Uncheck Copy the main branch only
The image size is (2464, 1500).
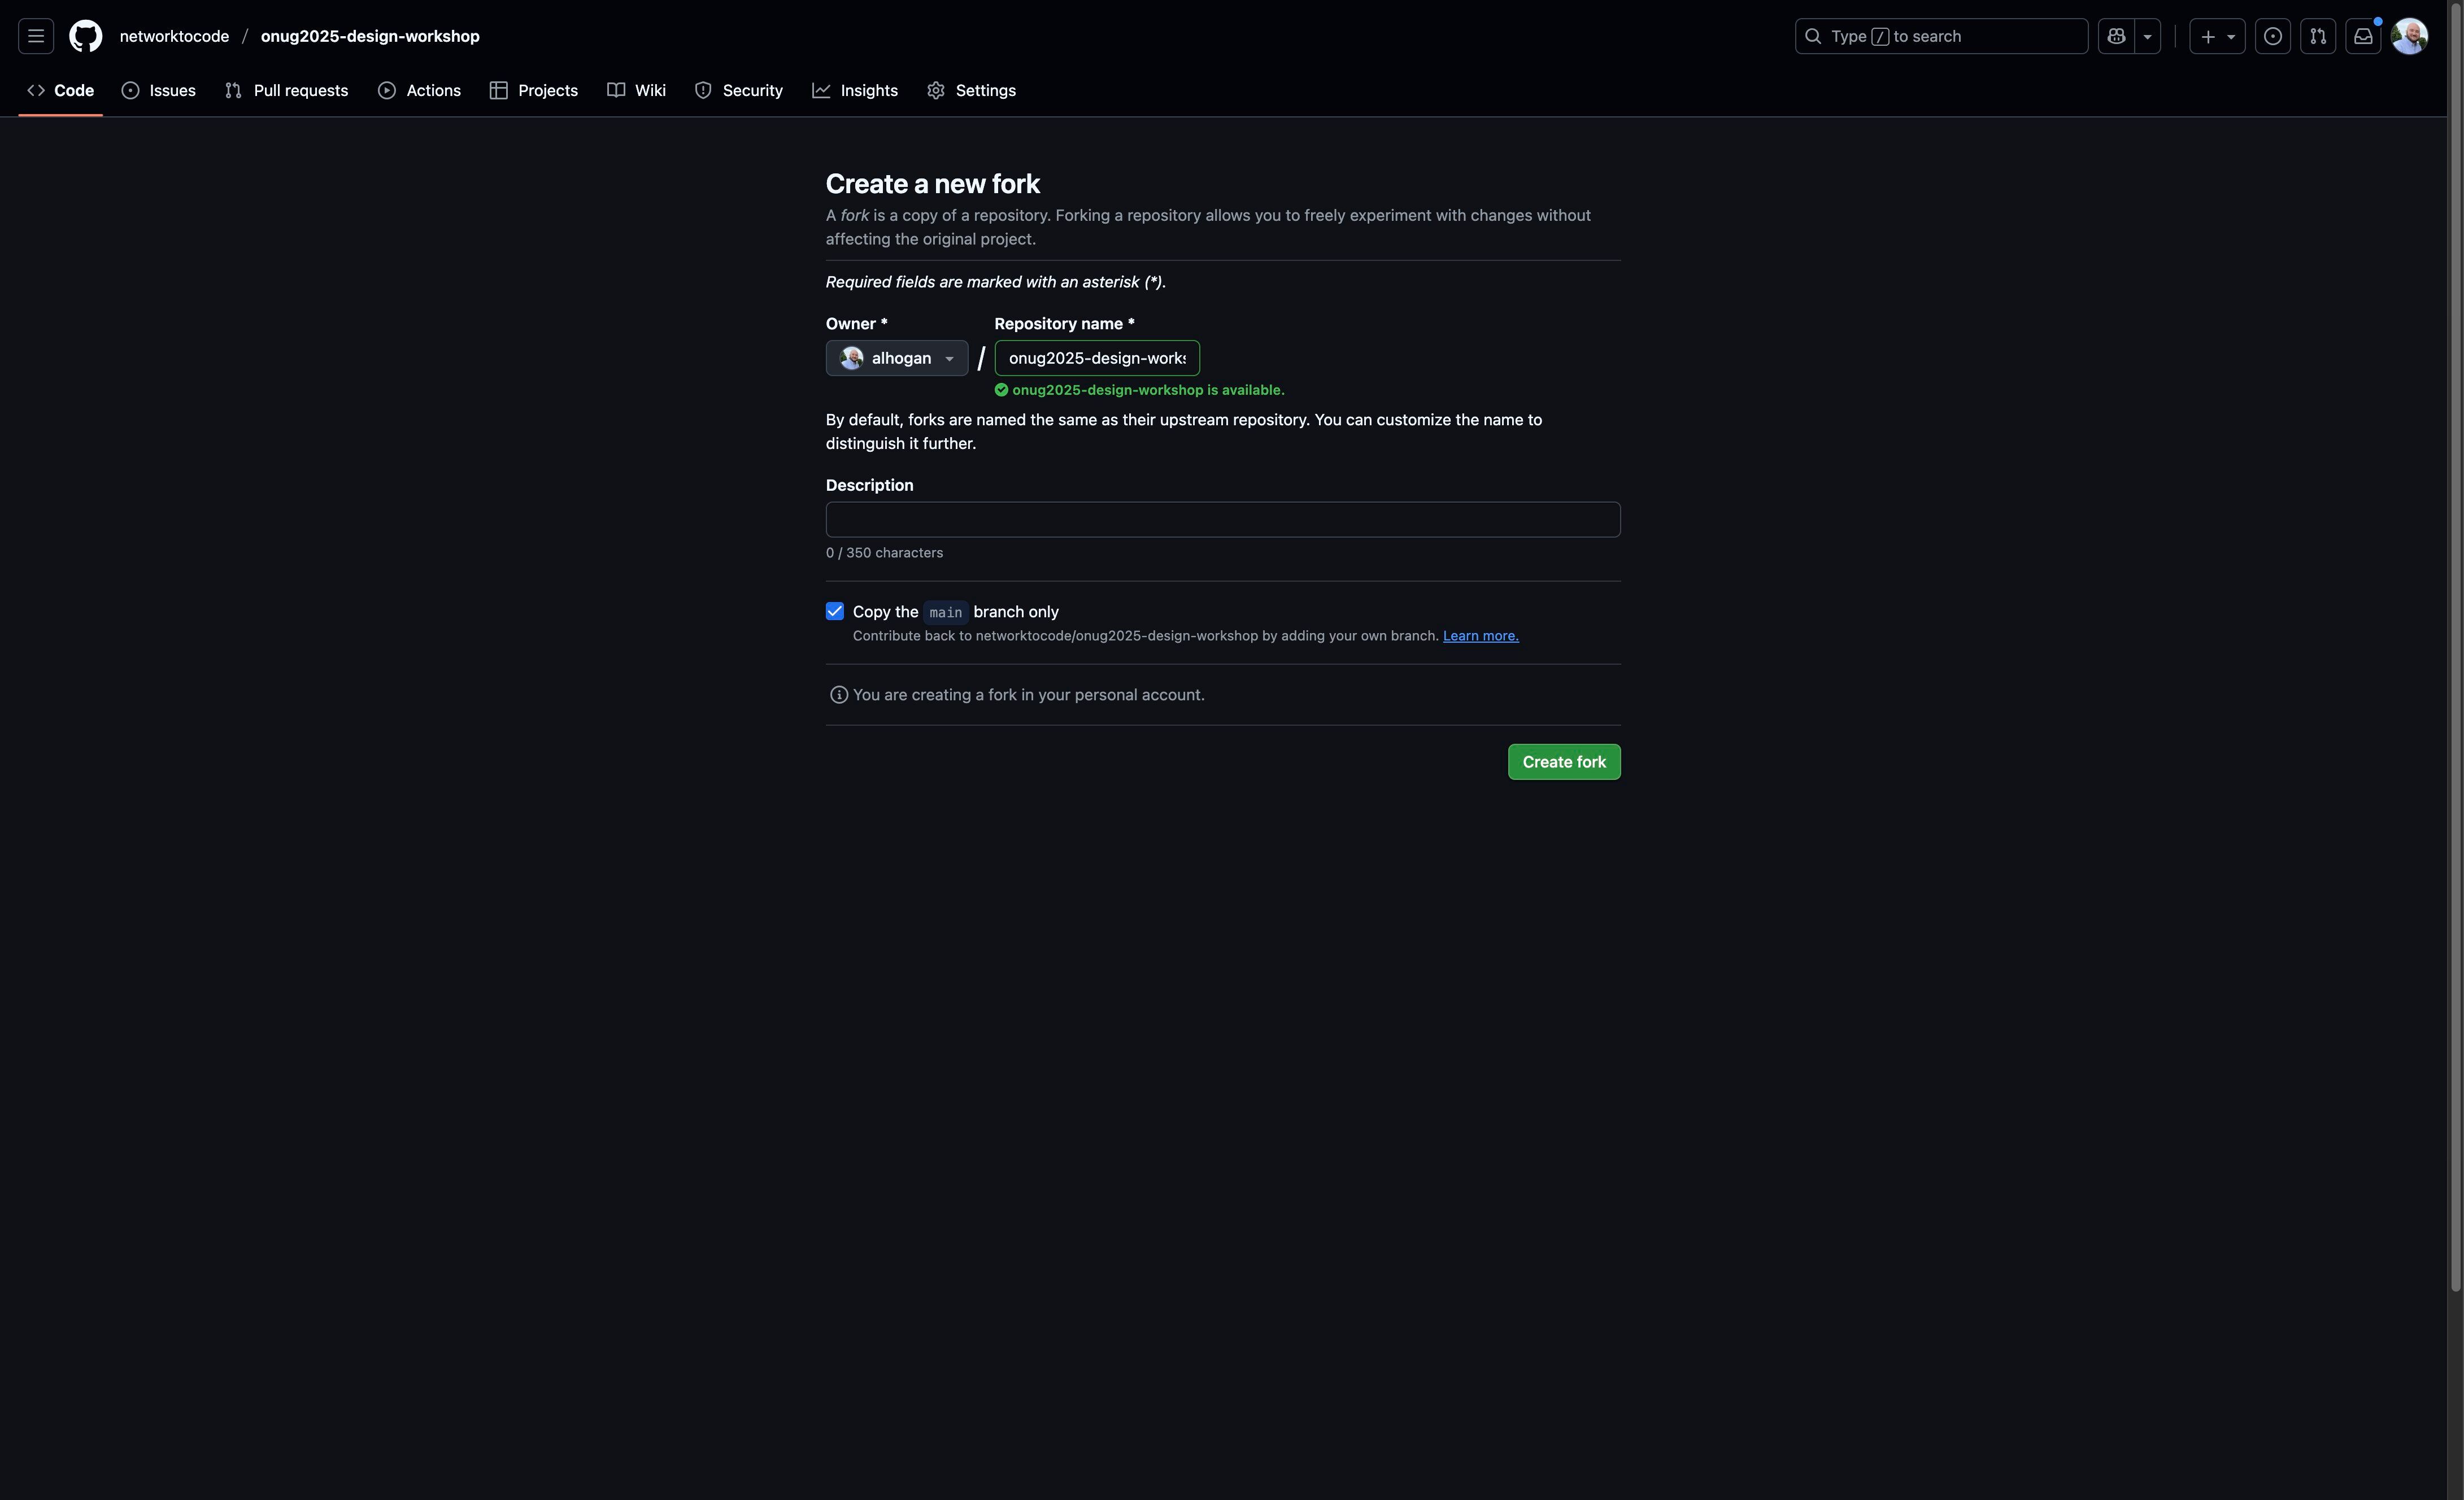point(835,611)
